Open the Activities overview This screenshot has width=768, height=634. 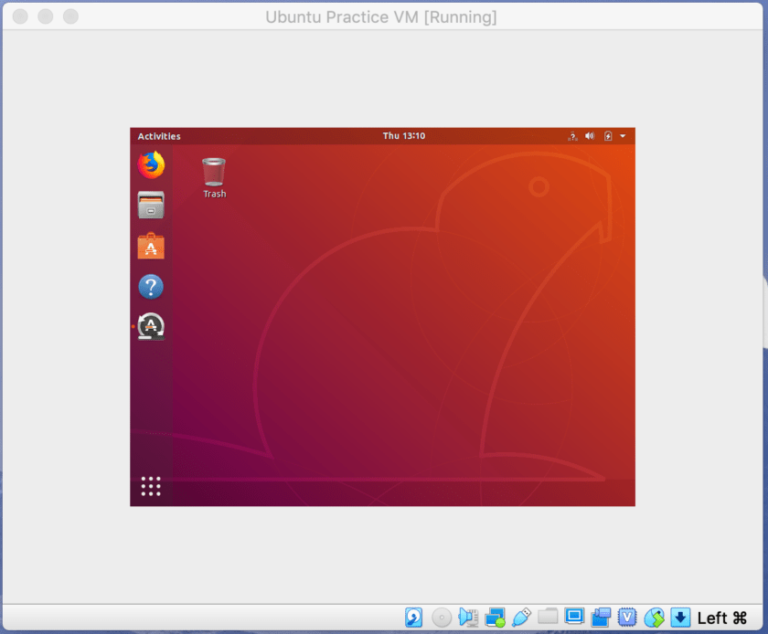pos(159,136)
